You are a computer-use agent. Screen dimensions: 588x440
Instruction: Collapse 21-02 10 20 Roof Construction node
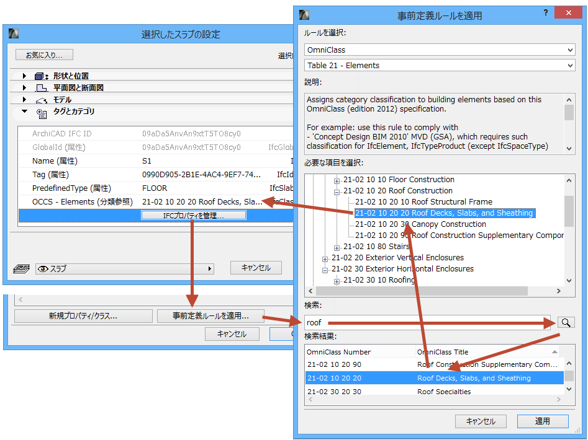click(x=337, y=192)
